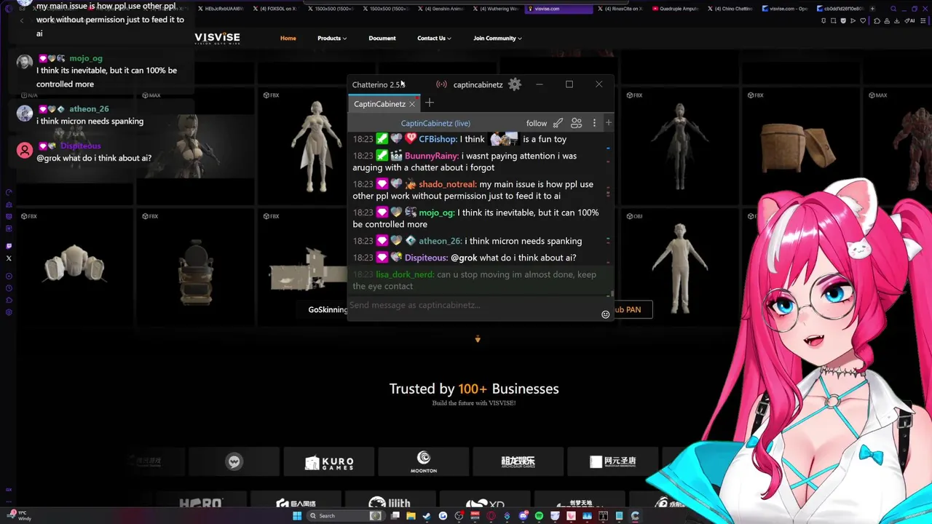Click the CaptinCabinetz (live) channel title
This screenshot has height=524, width=932.
[435, 124]
